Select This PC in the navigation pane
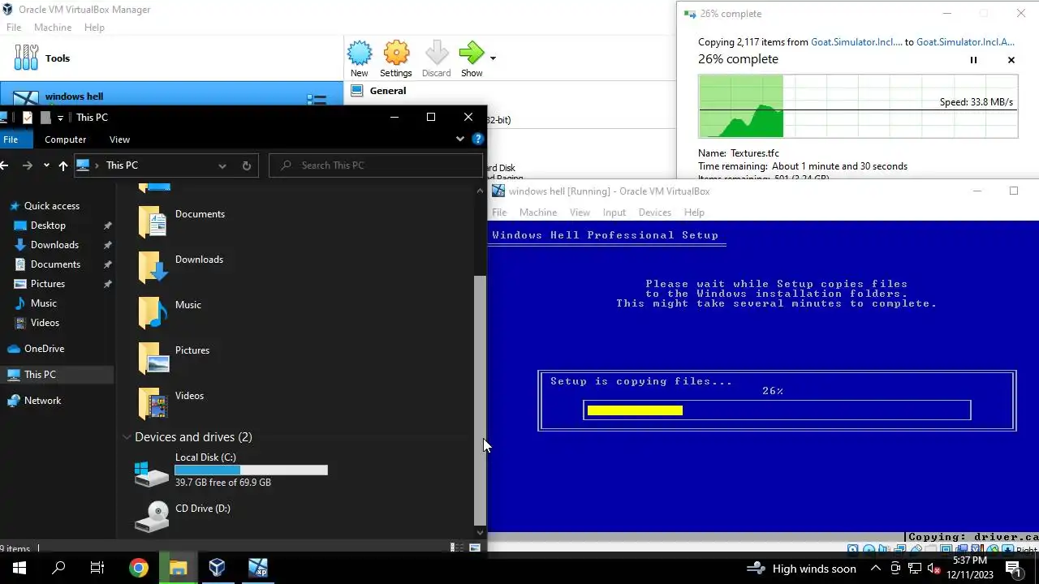Viewport: 1039px width, 584px height. coord(40,375)
